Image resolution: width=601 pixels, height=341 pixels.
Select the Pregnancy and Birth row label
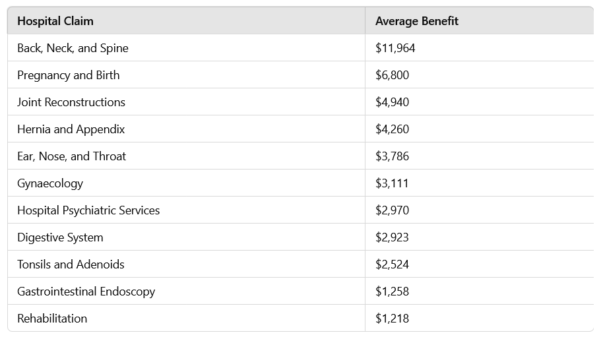(69, 75)
